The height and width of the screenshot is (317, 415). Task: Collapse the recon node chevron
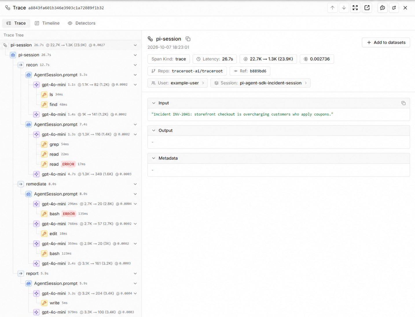[135, 65]
